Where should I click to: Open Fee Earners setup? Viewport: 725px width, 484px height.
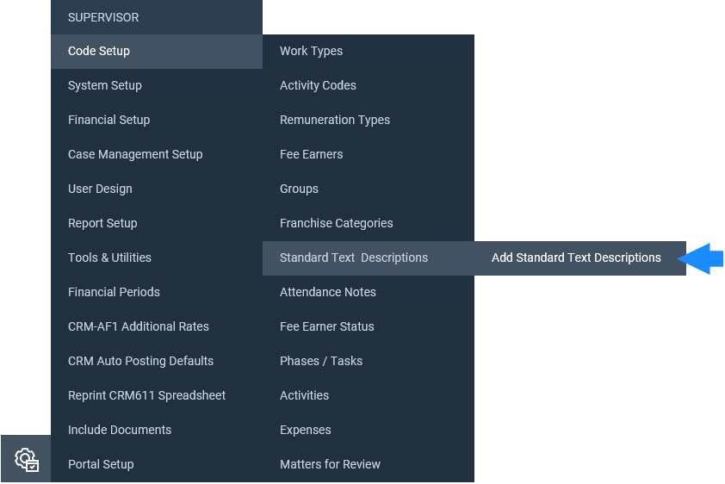[369, 154]
